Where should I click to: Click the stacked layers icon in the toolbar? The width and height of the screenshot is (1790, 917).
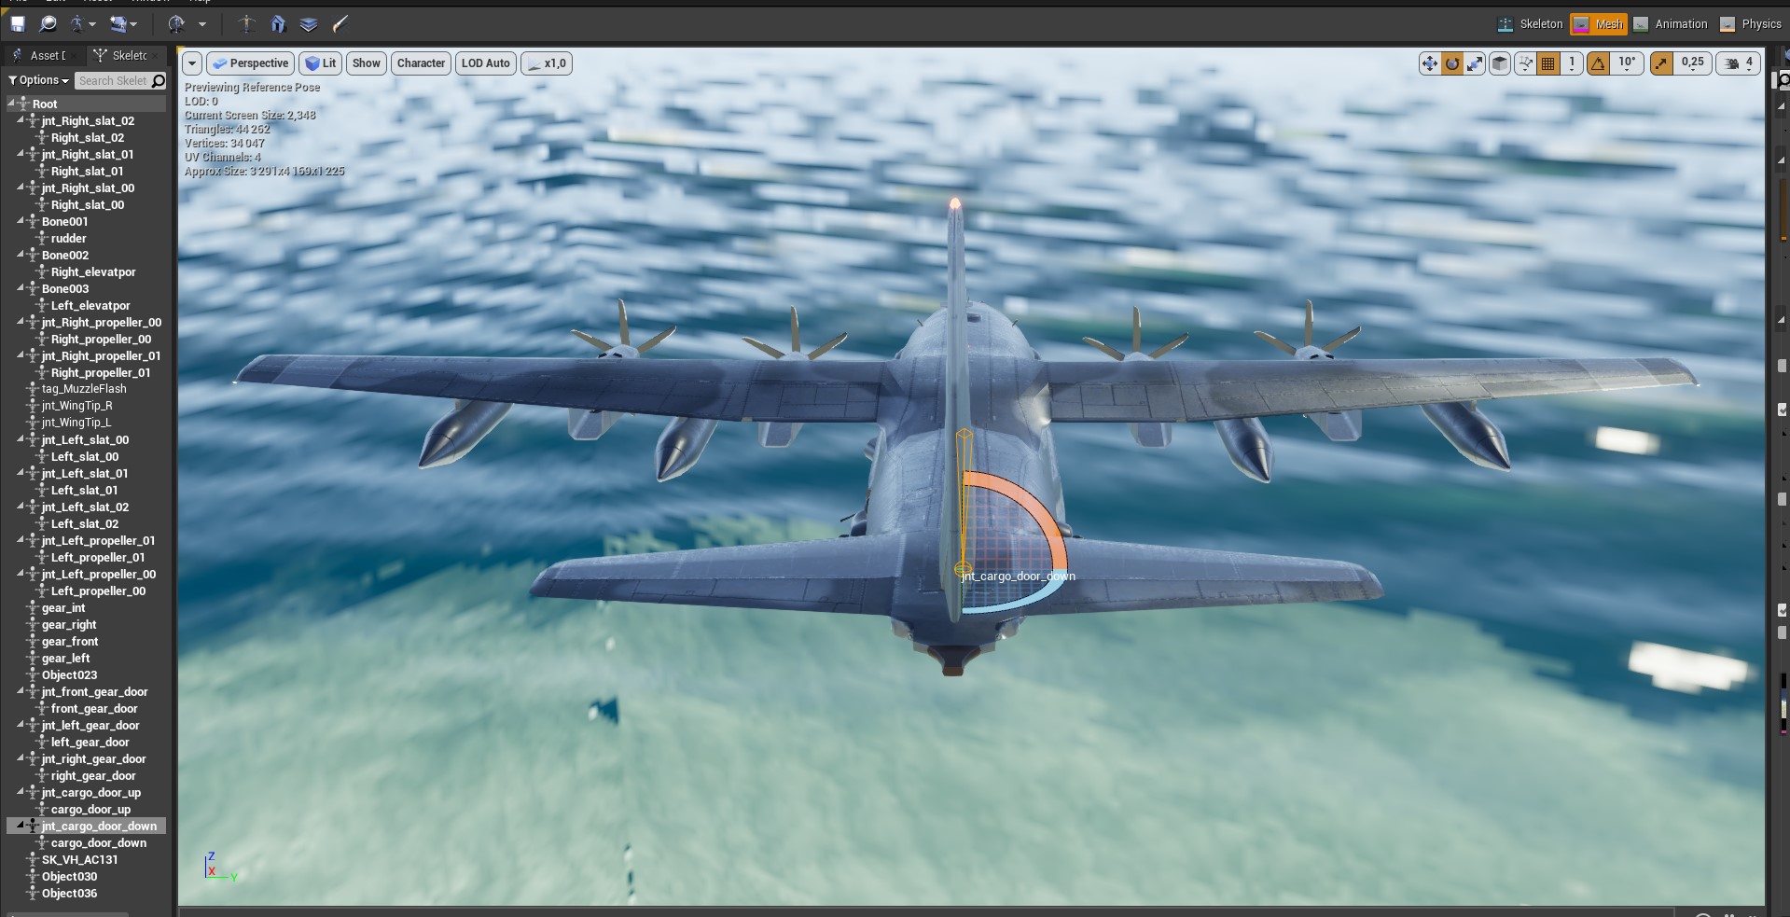tap(309, 24)
